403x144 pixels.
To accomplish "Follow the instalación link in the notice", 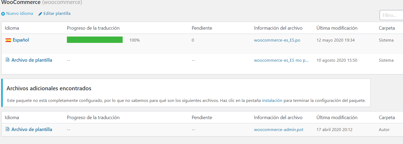I will [x=272, y=101].
